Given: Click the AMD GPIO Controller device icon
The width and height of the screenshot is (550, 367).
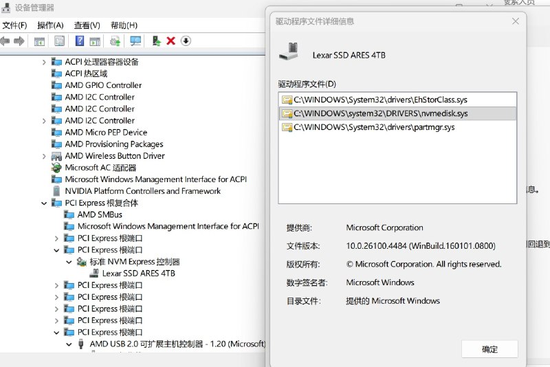Looking at the screenshot, I should 56,85.
